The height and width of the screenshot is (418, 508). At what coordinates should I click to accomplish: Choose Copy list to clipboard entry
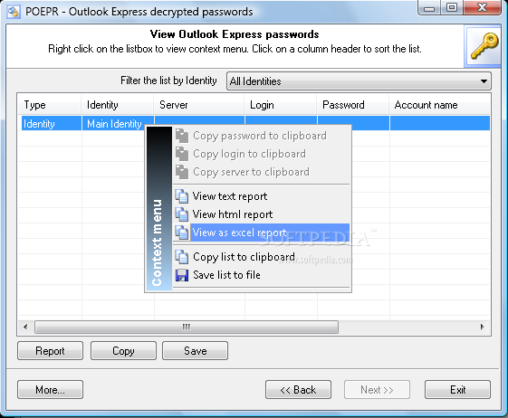point(262,257)
